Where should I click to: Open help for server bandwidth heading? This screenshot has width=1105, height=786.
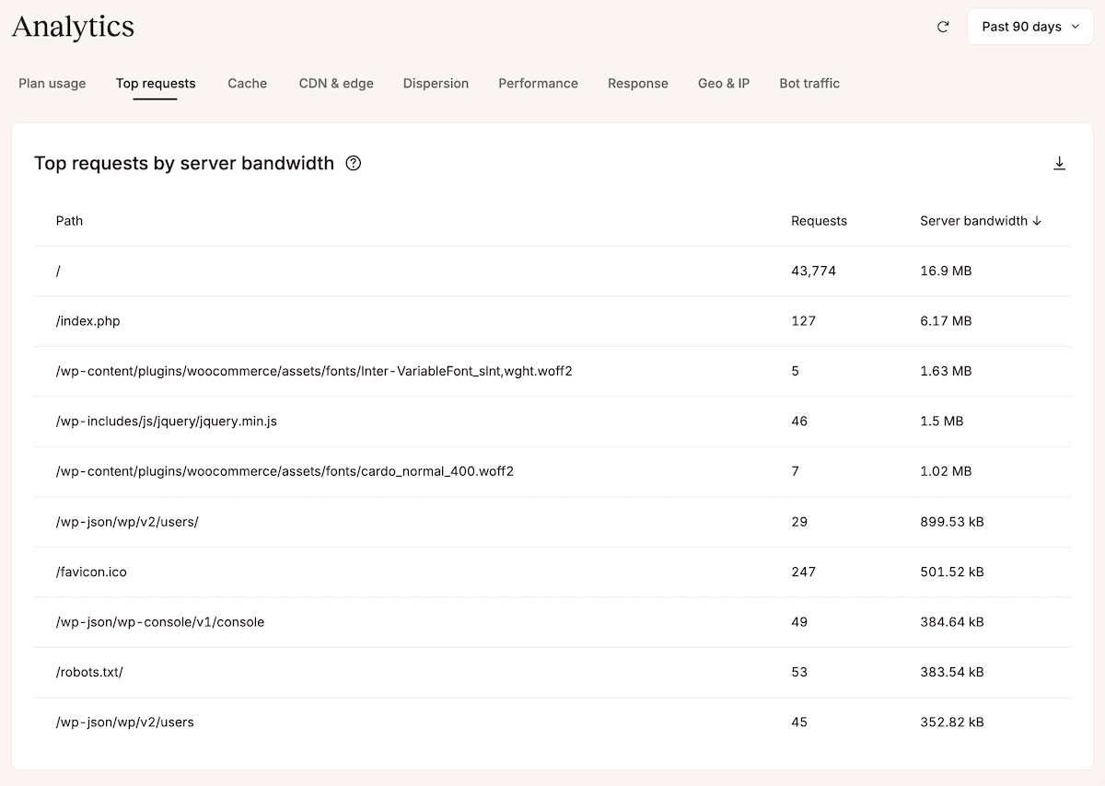(x=354, y=164)
